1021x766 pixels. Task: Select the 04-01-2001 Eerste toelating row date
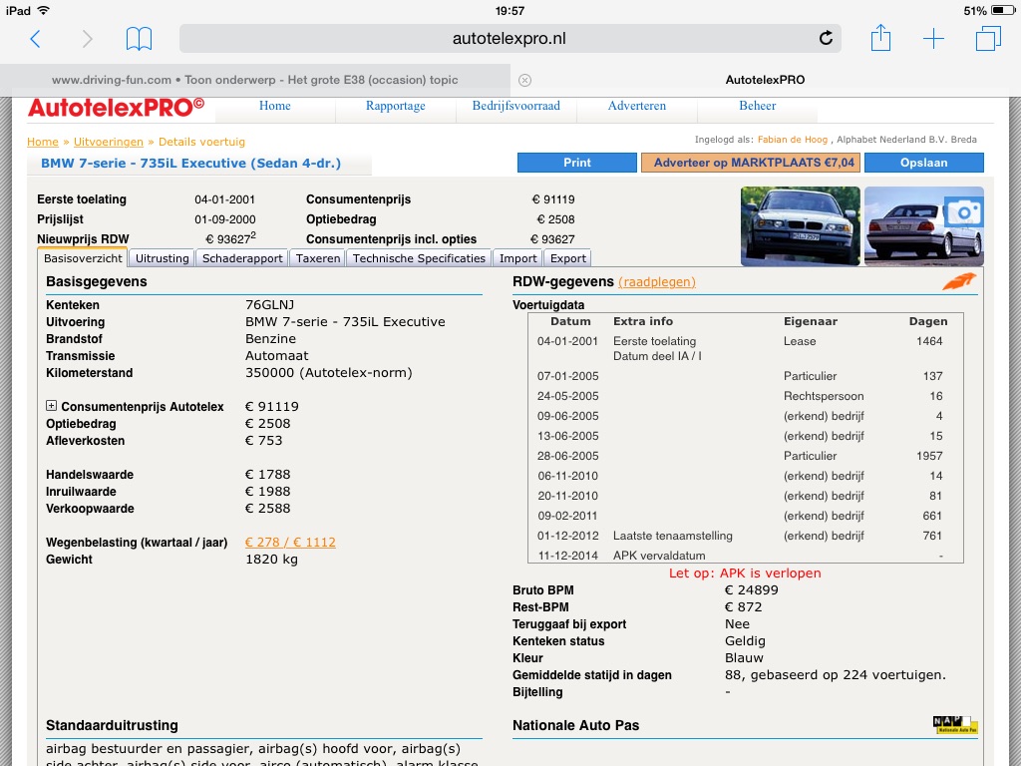567,341
